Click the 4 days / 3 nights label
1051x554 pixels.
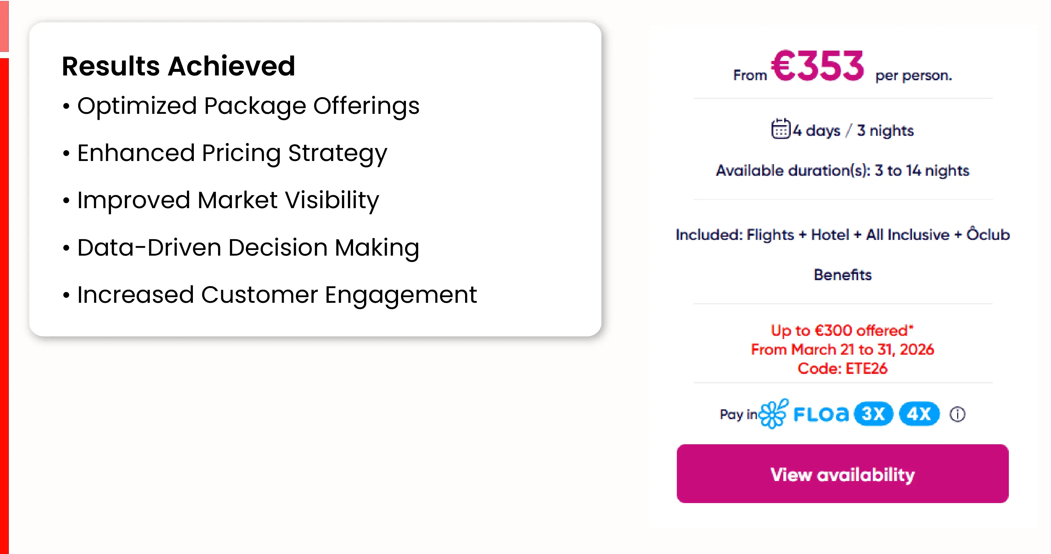853,130
